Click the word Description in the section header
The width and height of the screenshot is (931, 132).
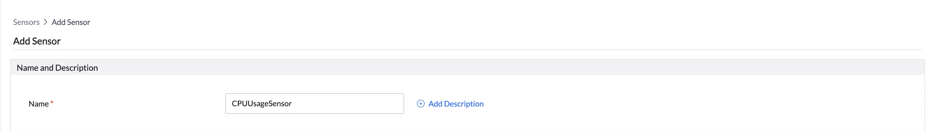(76, 68)
